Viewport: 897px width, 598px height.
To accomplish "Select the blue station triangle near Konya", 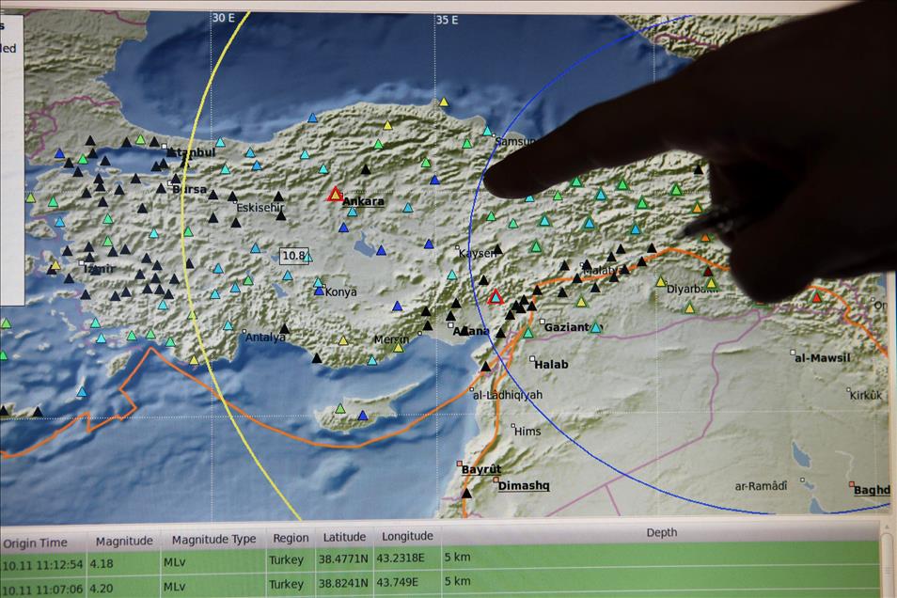I will coord(320,291).
